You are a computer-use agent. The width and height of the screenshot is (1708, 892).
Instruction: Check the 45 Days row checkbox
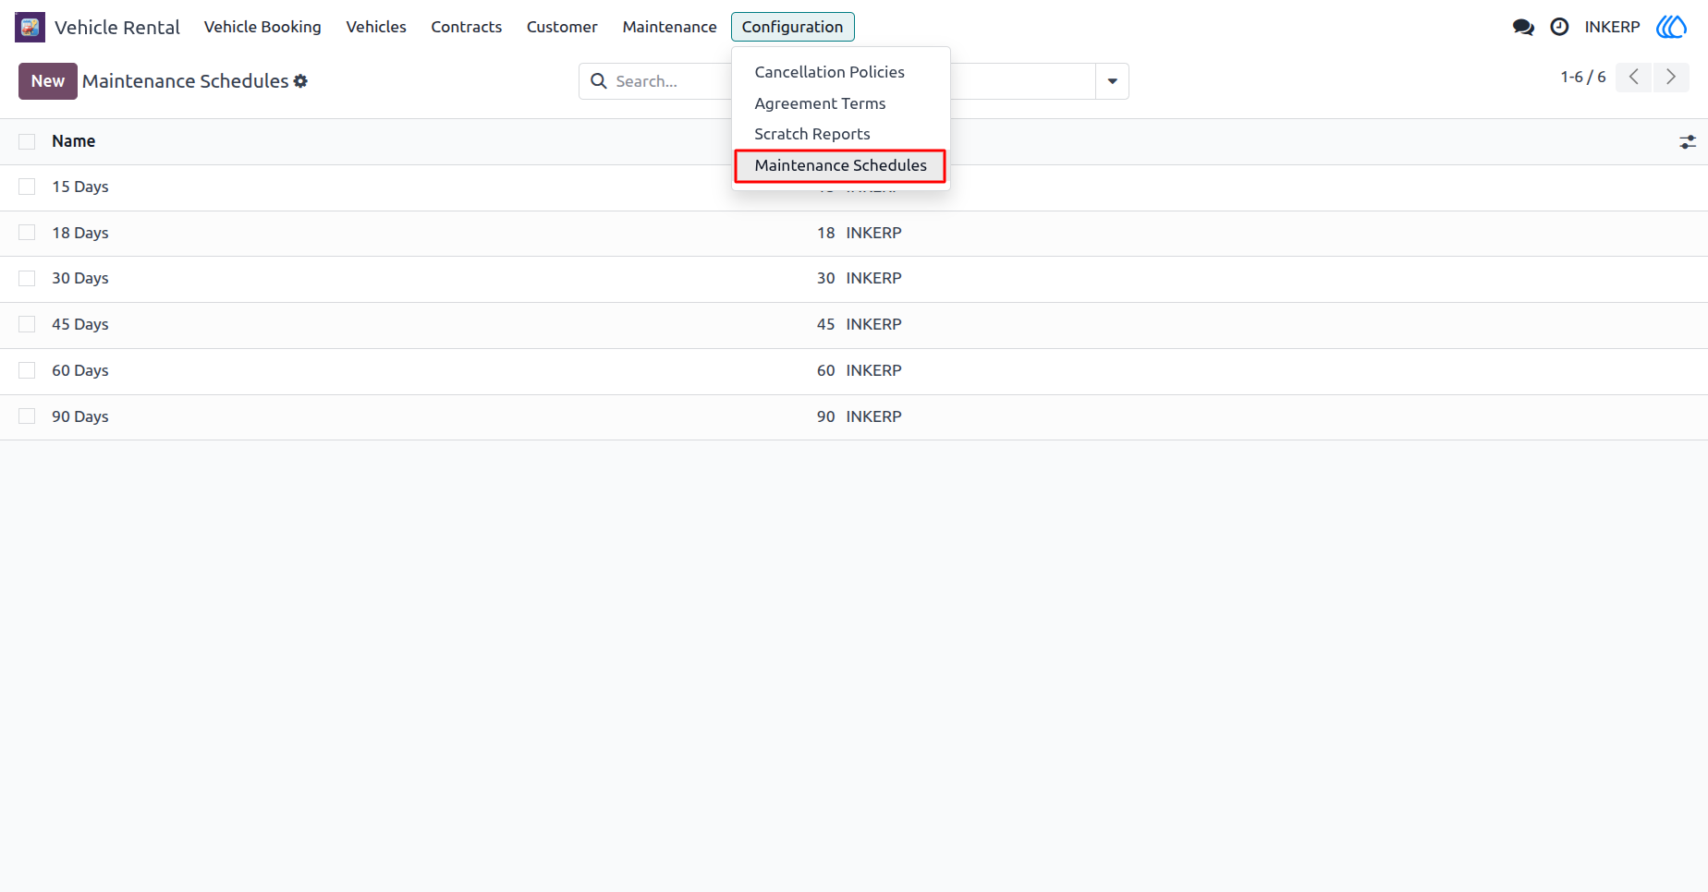coord(27,324)
